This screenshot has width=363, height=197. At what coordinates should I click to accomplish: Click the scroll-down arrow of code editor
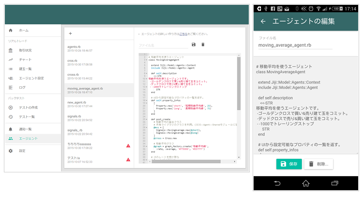pos(239,157)
